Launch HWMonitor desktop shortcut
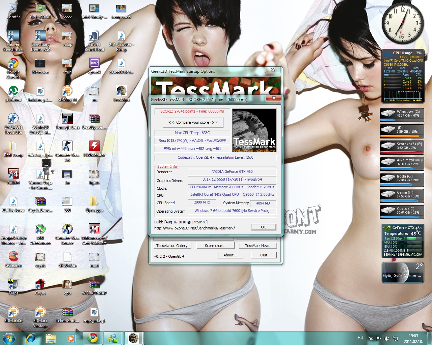 pyautogui.click(x=94, y=149)
